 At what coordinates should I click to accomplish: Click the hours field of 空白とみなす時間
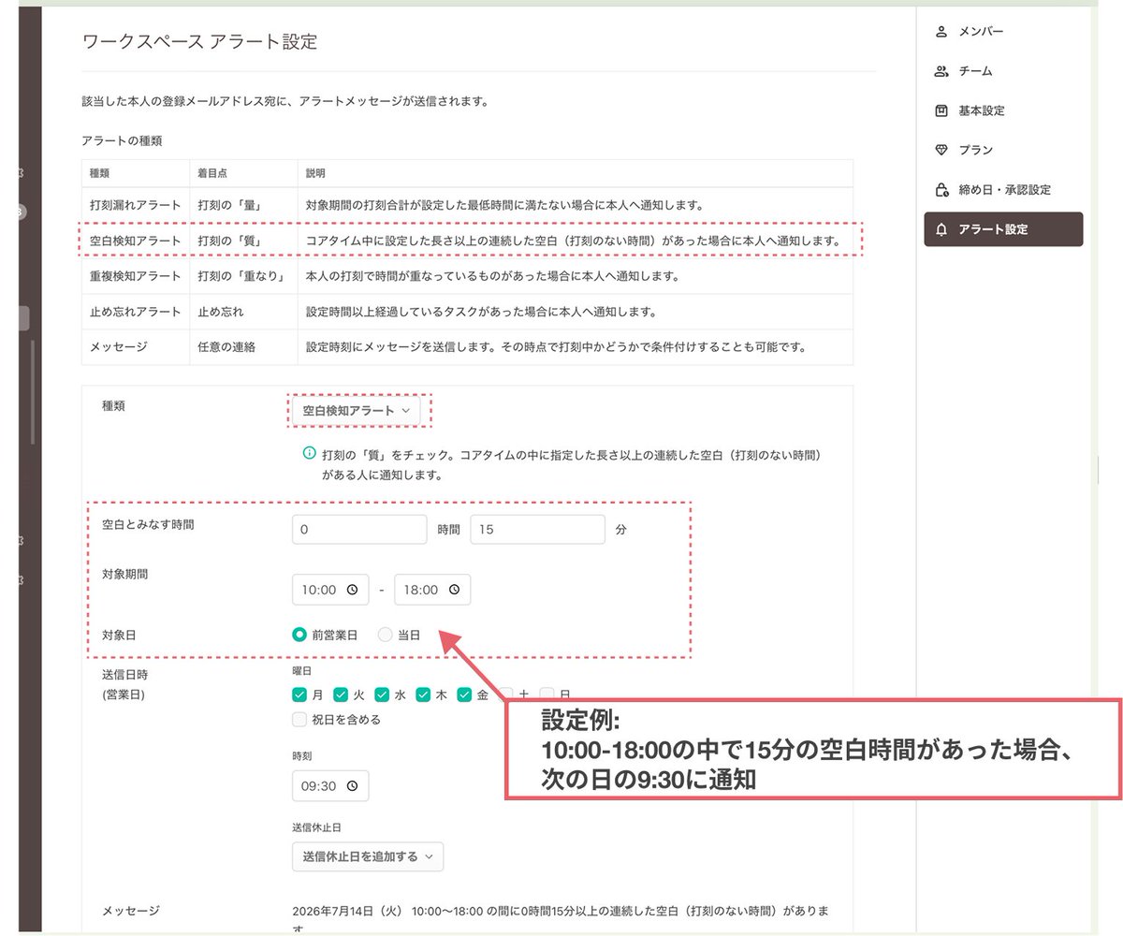click(x=359, y=529)
